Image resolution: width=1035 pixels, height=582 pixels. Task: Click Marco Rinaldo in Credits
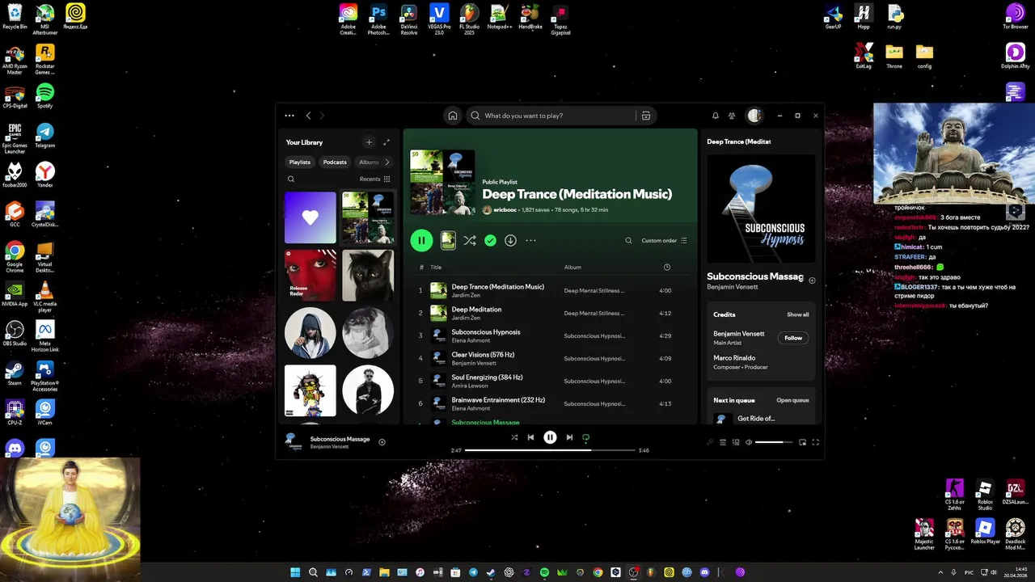[x=734, y=357]
